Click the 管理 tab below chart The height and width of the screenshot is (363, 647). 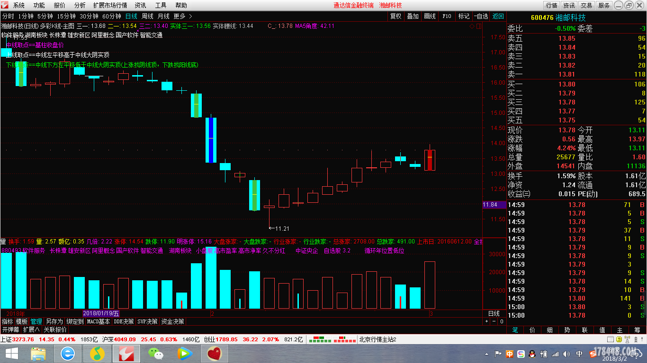click(x=36, y=321)
